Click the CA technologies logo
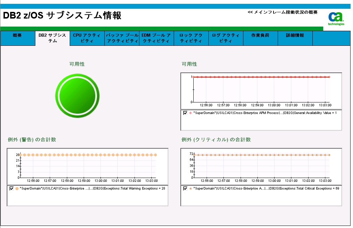This screenshot has width=353, height=228. [x=335, y=17]
